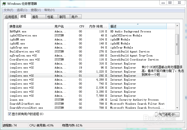This screenshot has width=187, height=130.
Task: Select the iexplore.exe row with 4,268 K memory
Action: click(x=87, y=80)
